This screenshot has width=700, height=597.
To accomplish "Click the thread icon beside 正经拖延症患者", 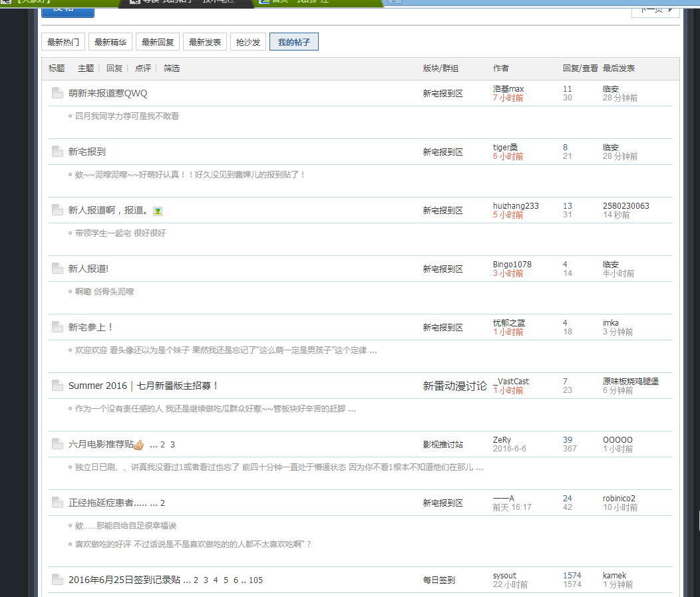I will [57, 503].
